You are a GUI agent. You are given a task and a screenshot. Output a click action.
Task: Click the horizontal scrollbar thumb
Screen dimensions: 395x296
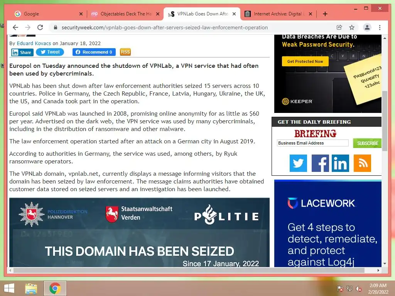pos(189,270)
